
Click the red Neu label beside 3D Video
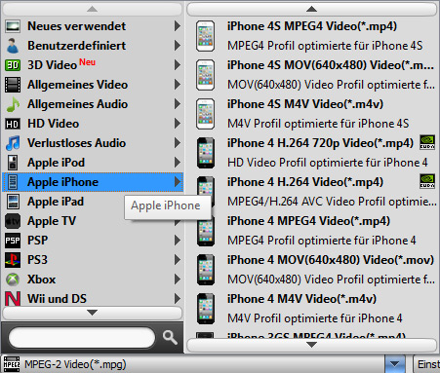click(88, 62)
